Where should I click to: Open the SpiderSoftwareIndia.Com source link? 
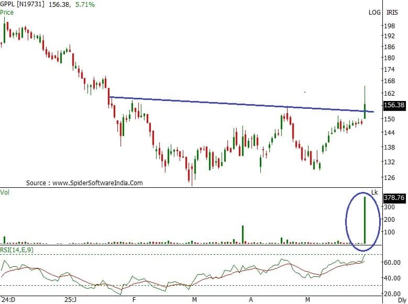[x=84, y=183]
